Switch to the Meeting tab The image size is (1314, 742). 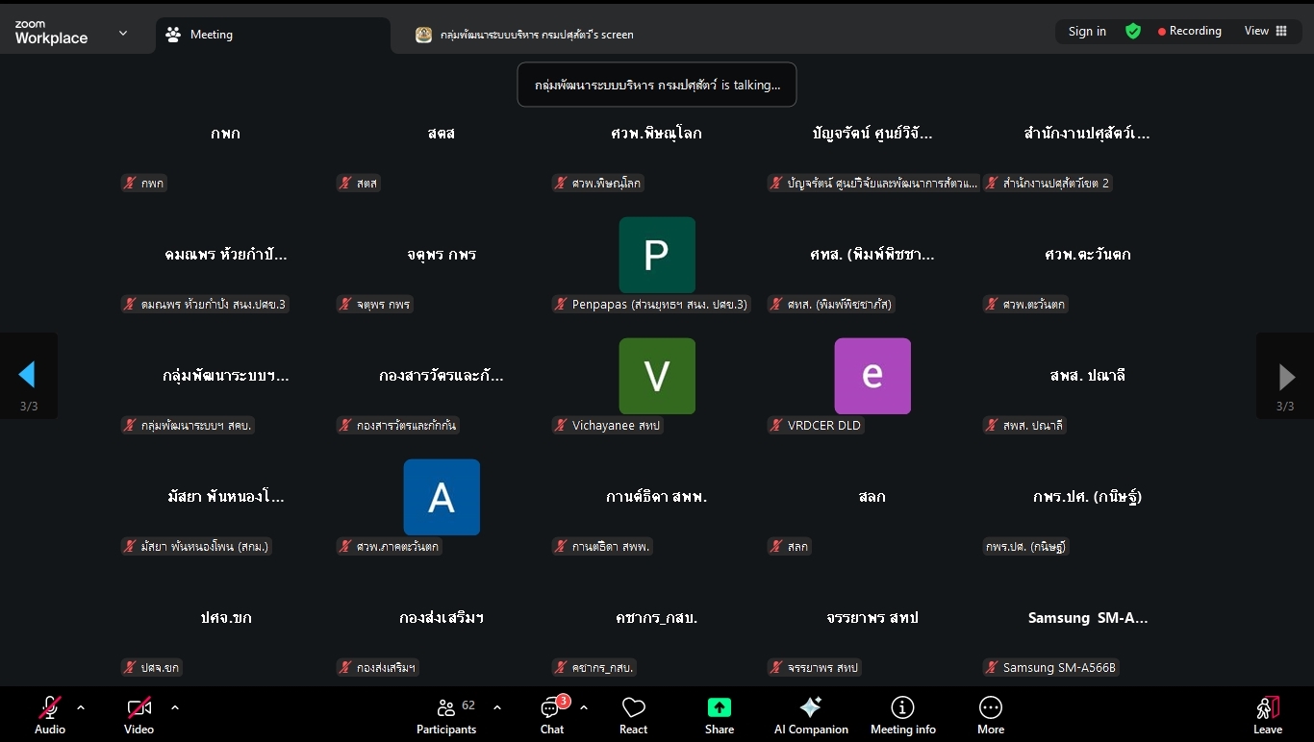[x=212, y=35]
